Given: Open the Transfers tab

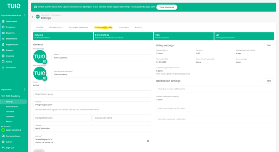Looking at the screenshot, I should (124, 27).
